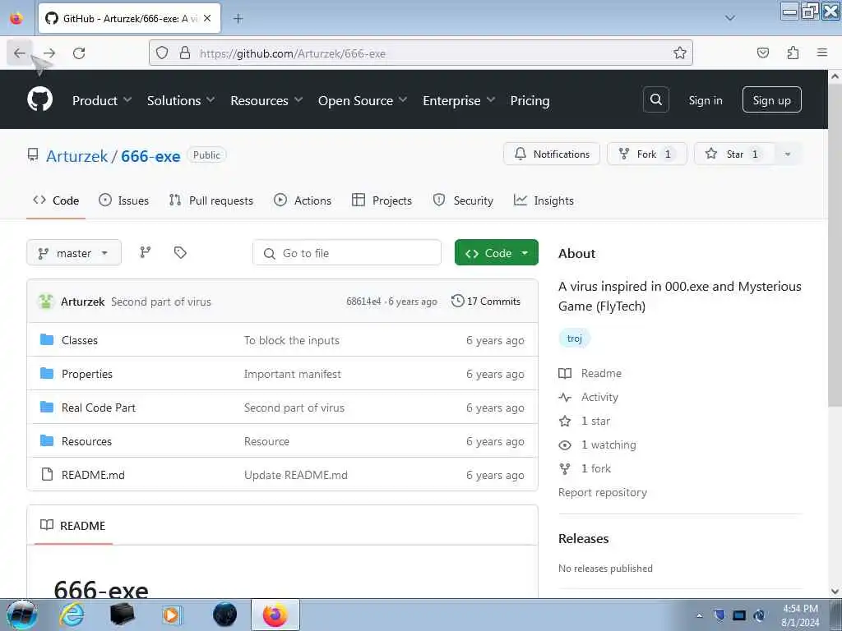Switch to the Code tab
This screenshot has width=842, height=631.
click(x=56, y=200)
